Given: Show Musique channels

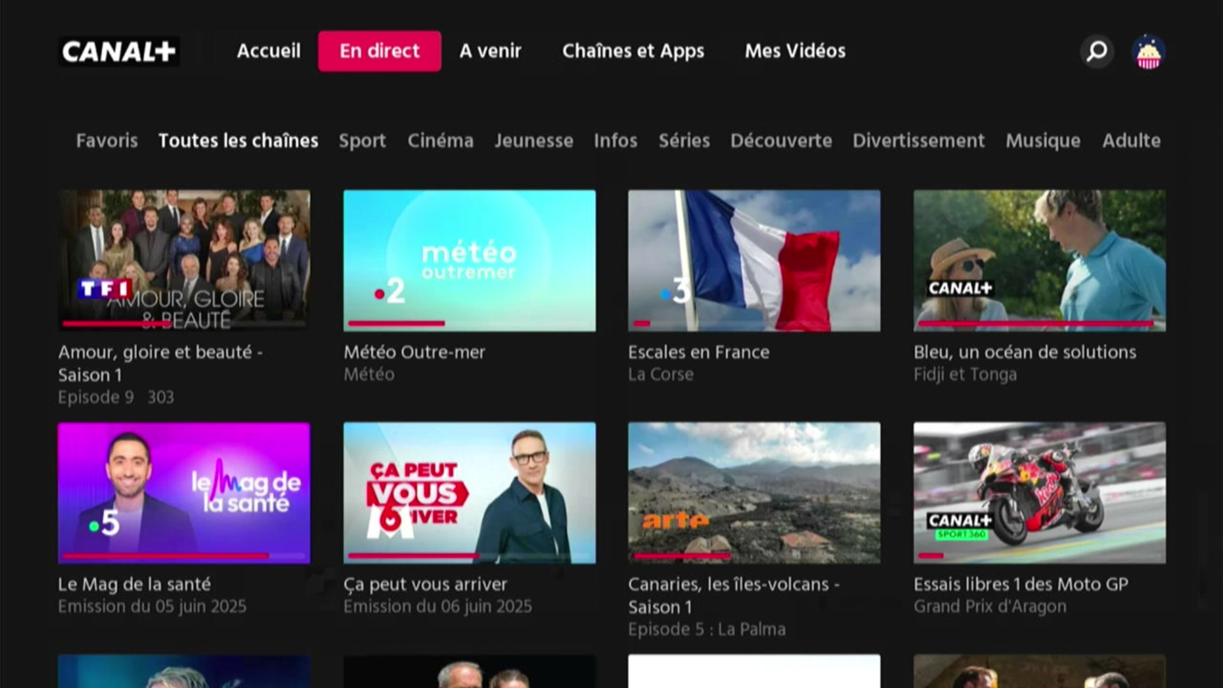Looking at the screenshot, I should click(1043, 141).
